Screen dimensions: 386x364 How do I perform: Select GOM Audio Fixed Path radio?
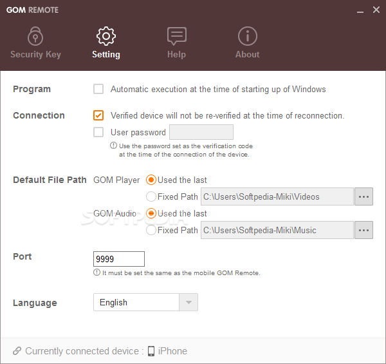pyautogui.click(x=151, y=230)
